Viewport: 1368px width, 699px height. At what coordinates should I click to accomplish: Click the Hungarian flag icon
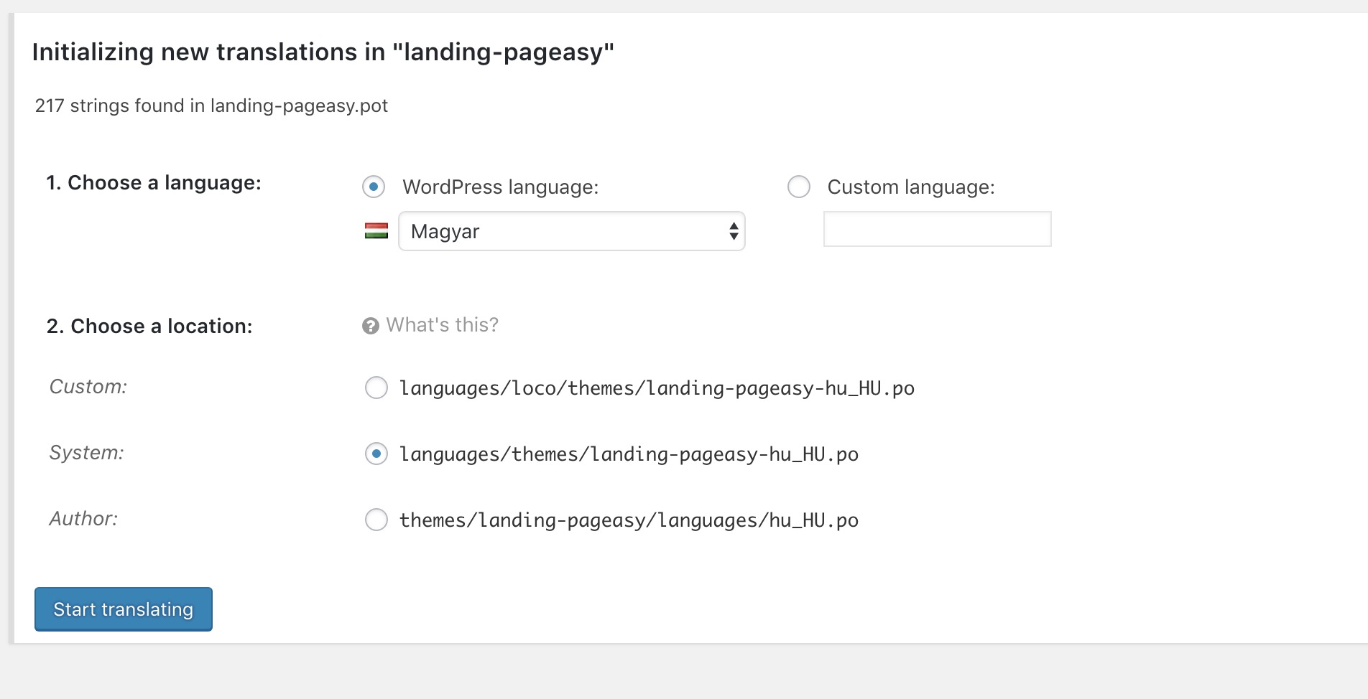(376, 231)
